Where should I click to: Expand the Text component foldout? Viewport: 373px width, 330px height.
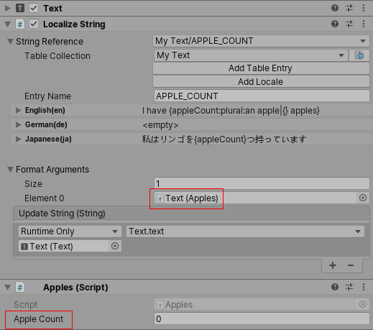(x=8, y=9)
